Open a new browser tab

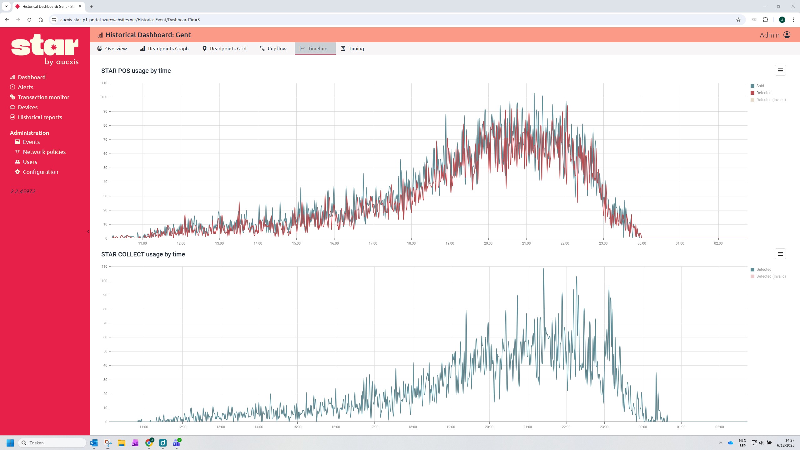(x=91, y=6)
